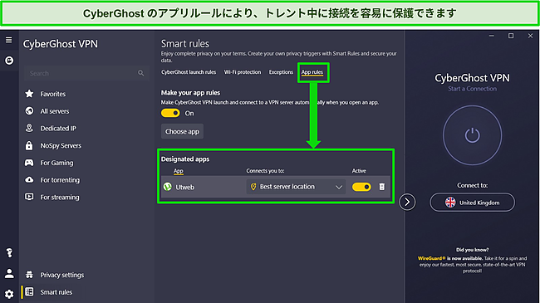Open the settings gear icon
This screenshot has height=303, width=540.
pyautogui.click(x=9, y=294)
